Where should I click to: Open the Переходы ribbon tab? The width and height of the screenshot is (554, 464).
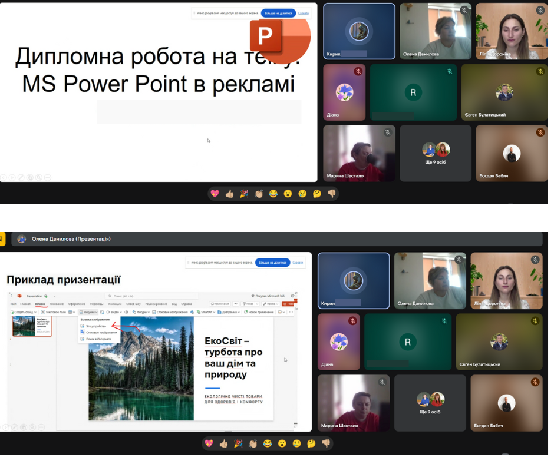[x=97, y=304]
